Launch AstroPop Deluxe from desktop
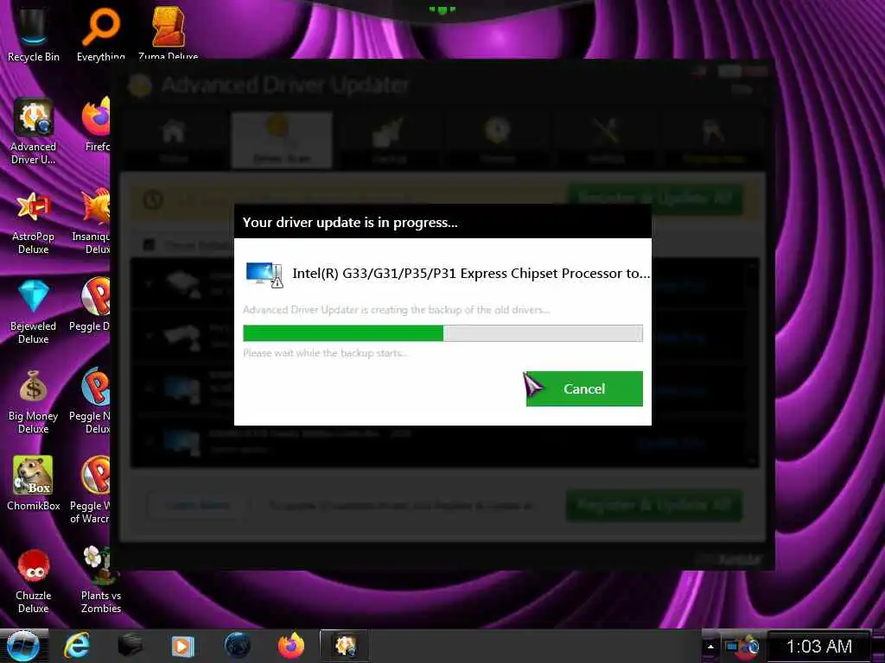The image size is (885, 663). point(34,222)
